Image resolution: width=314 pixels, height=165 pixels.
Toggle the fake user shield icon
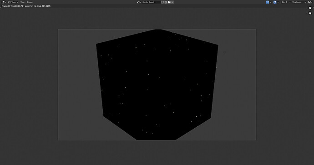(x=162, y=2)
